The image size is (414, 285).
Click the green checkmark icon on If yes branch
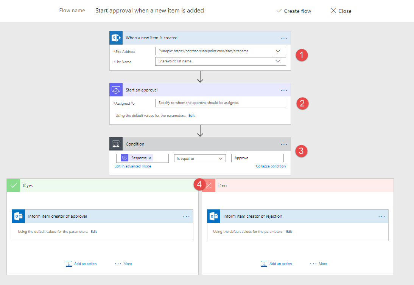point(13,185)
